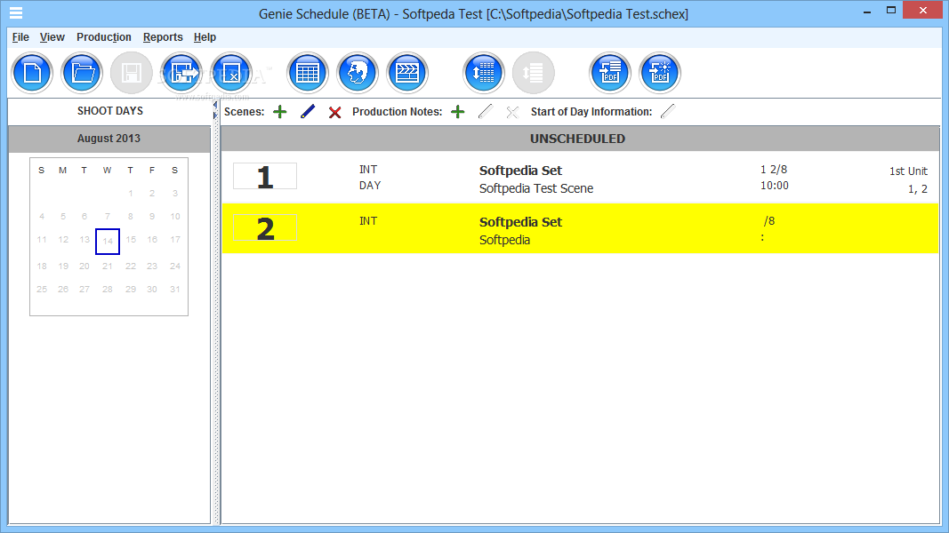
Task: Select August 21 in the calendar
Action: coord(107,266)
